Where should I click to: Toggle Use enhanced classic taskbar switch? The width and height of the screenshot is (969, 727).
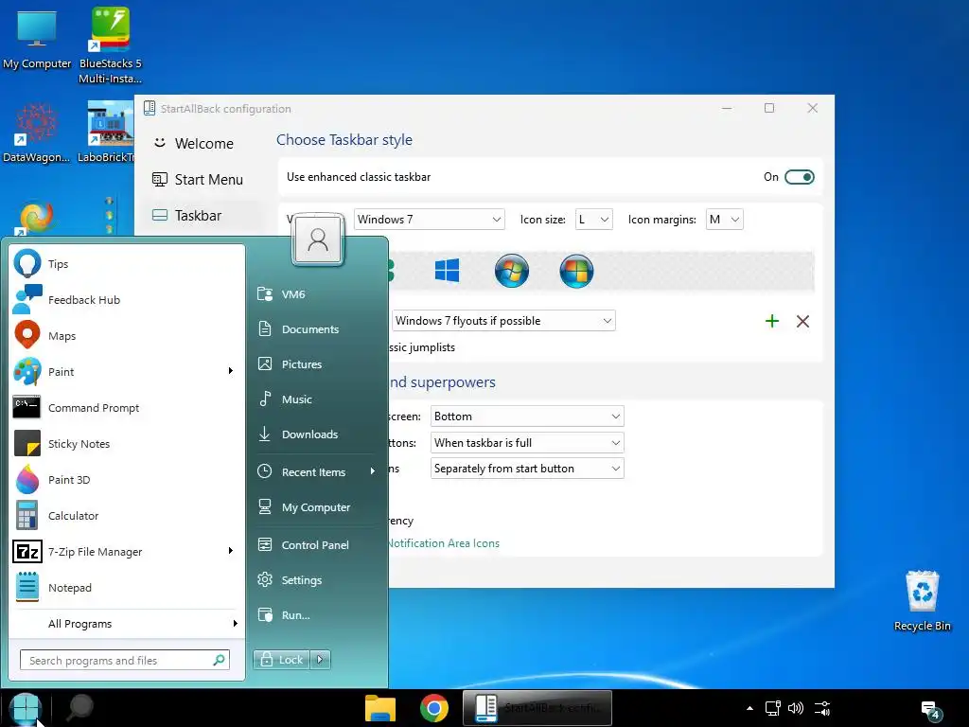tap(799, 177)
